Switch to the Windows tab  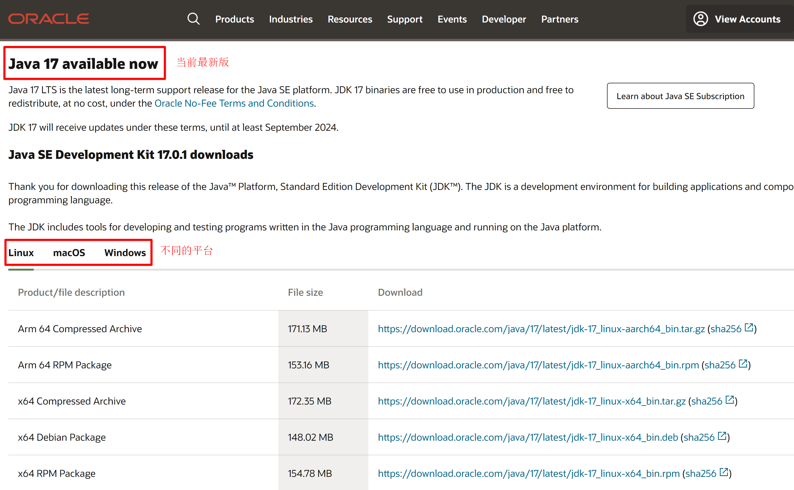pyautogui.click(x=125, y=252)
